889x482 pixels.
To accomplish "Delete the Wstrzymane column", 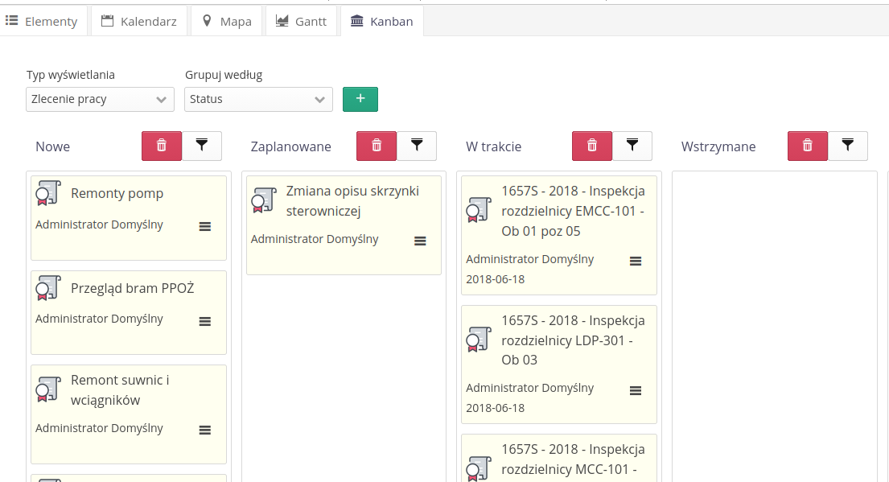I will (x=808, y=146).
